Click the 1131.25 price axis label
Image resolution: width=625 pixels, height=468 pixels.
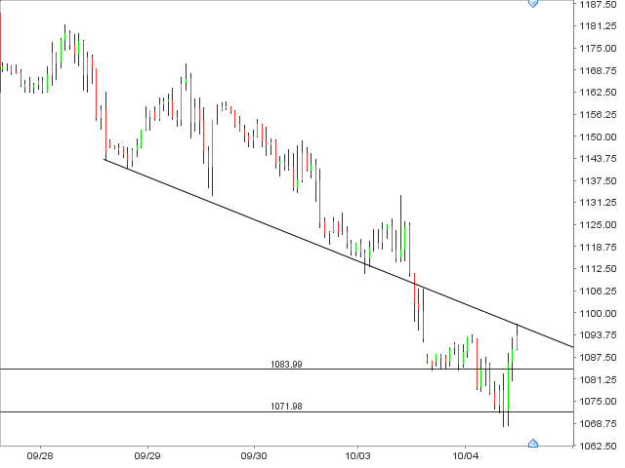[x=598, y=203]
